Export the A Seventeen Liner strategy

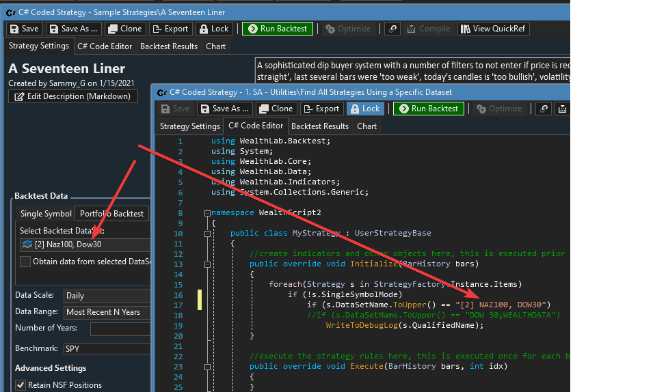pyautogui.click(x=170, y=29)
